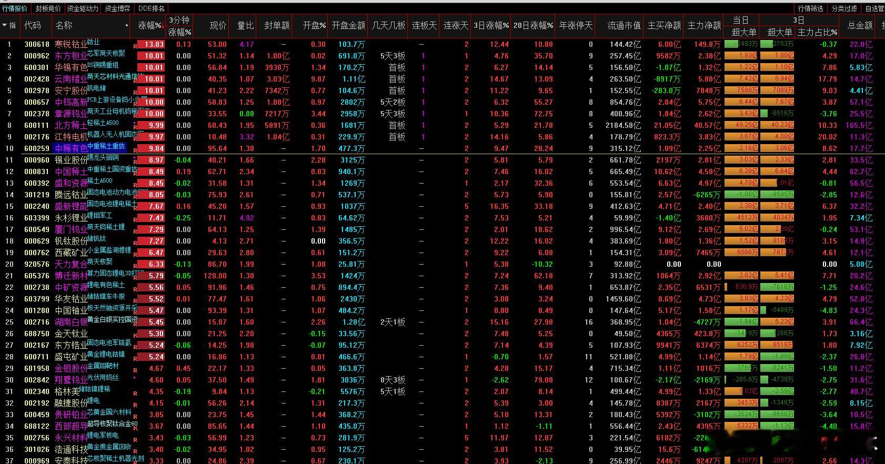Screen dimensions: 885x464
Task: Select stock 寒锐钴业 in the list
Action: click(x=71, y=45)
